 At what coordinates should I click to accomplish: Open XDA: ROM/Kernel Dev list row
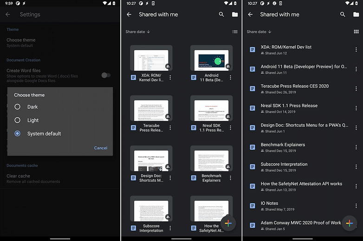(x=303, y=50)
